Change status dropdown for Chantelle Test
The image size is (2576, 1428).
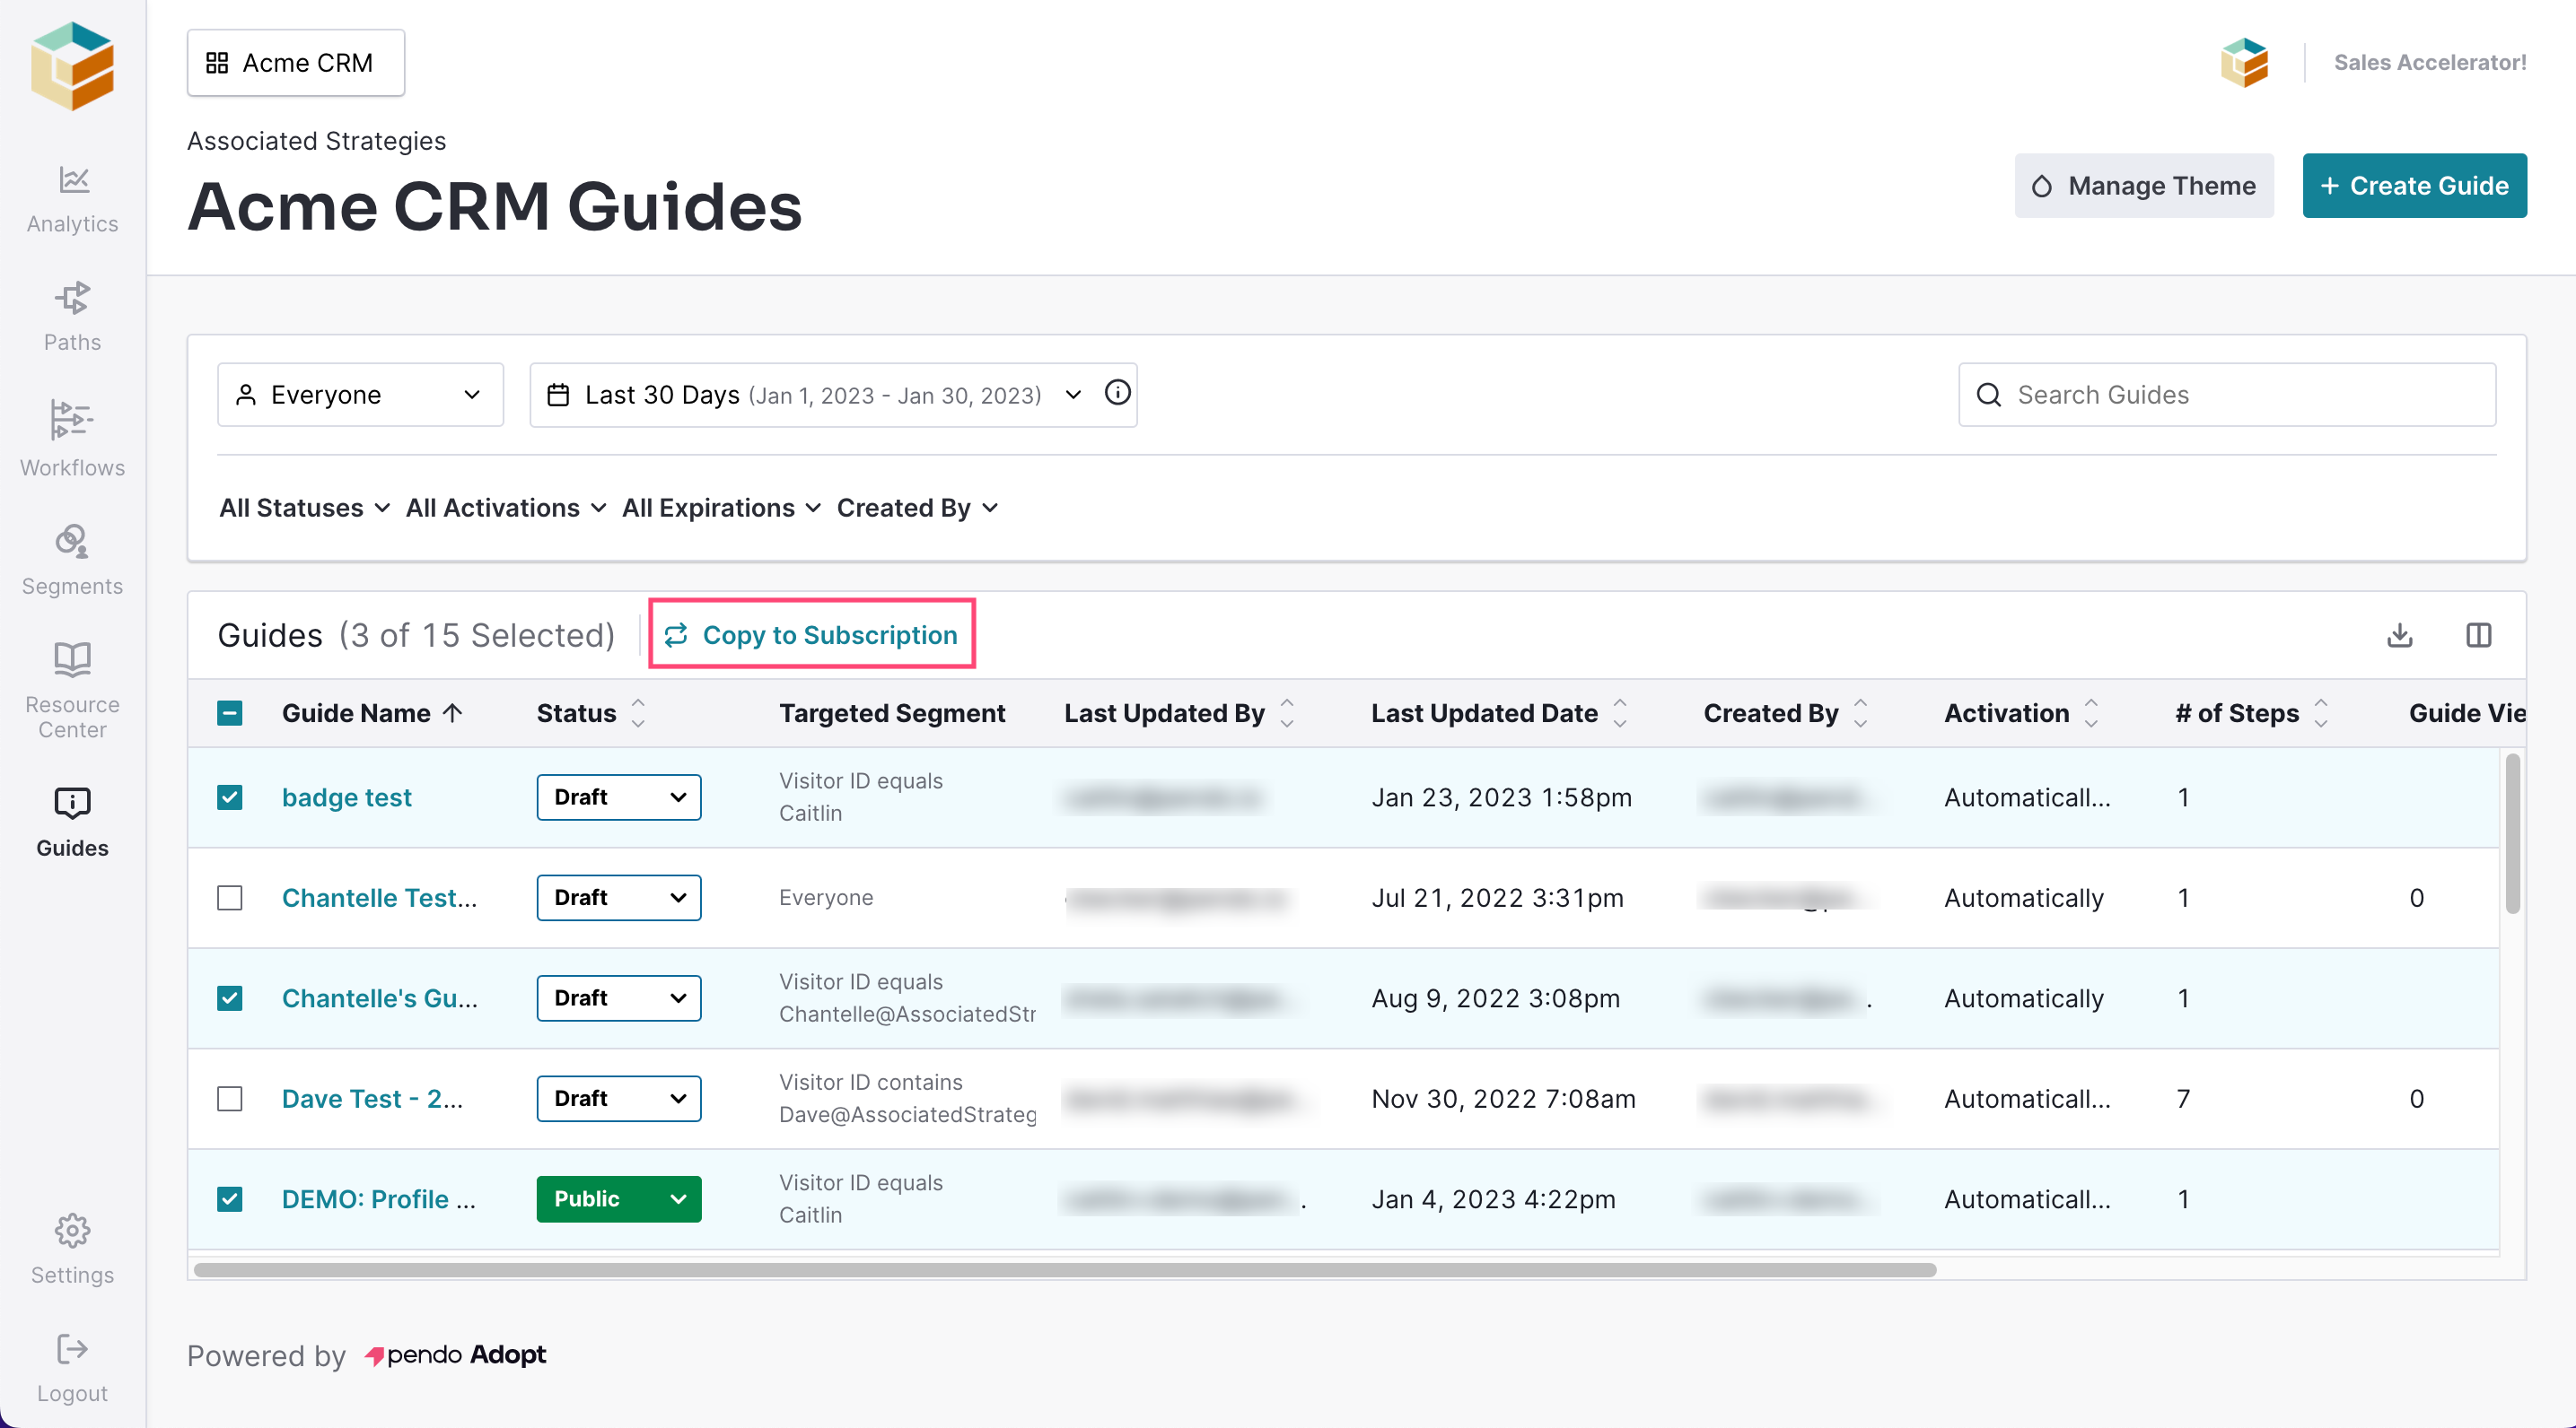(x=619, y=897)
